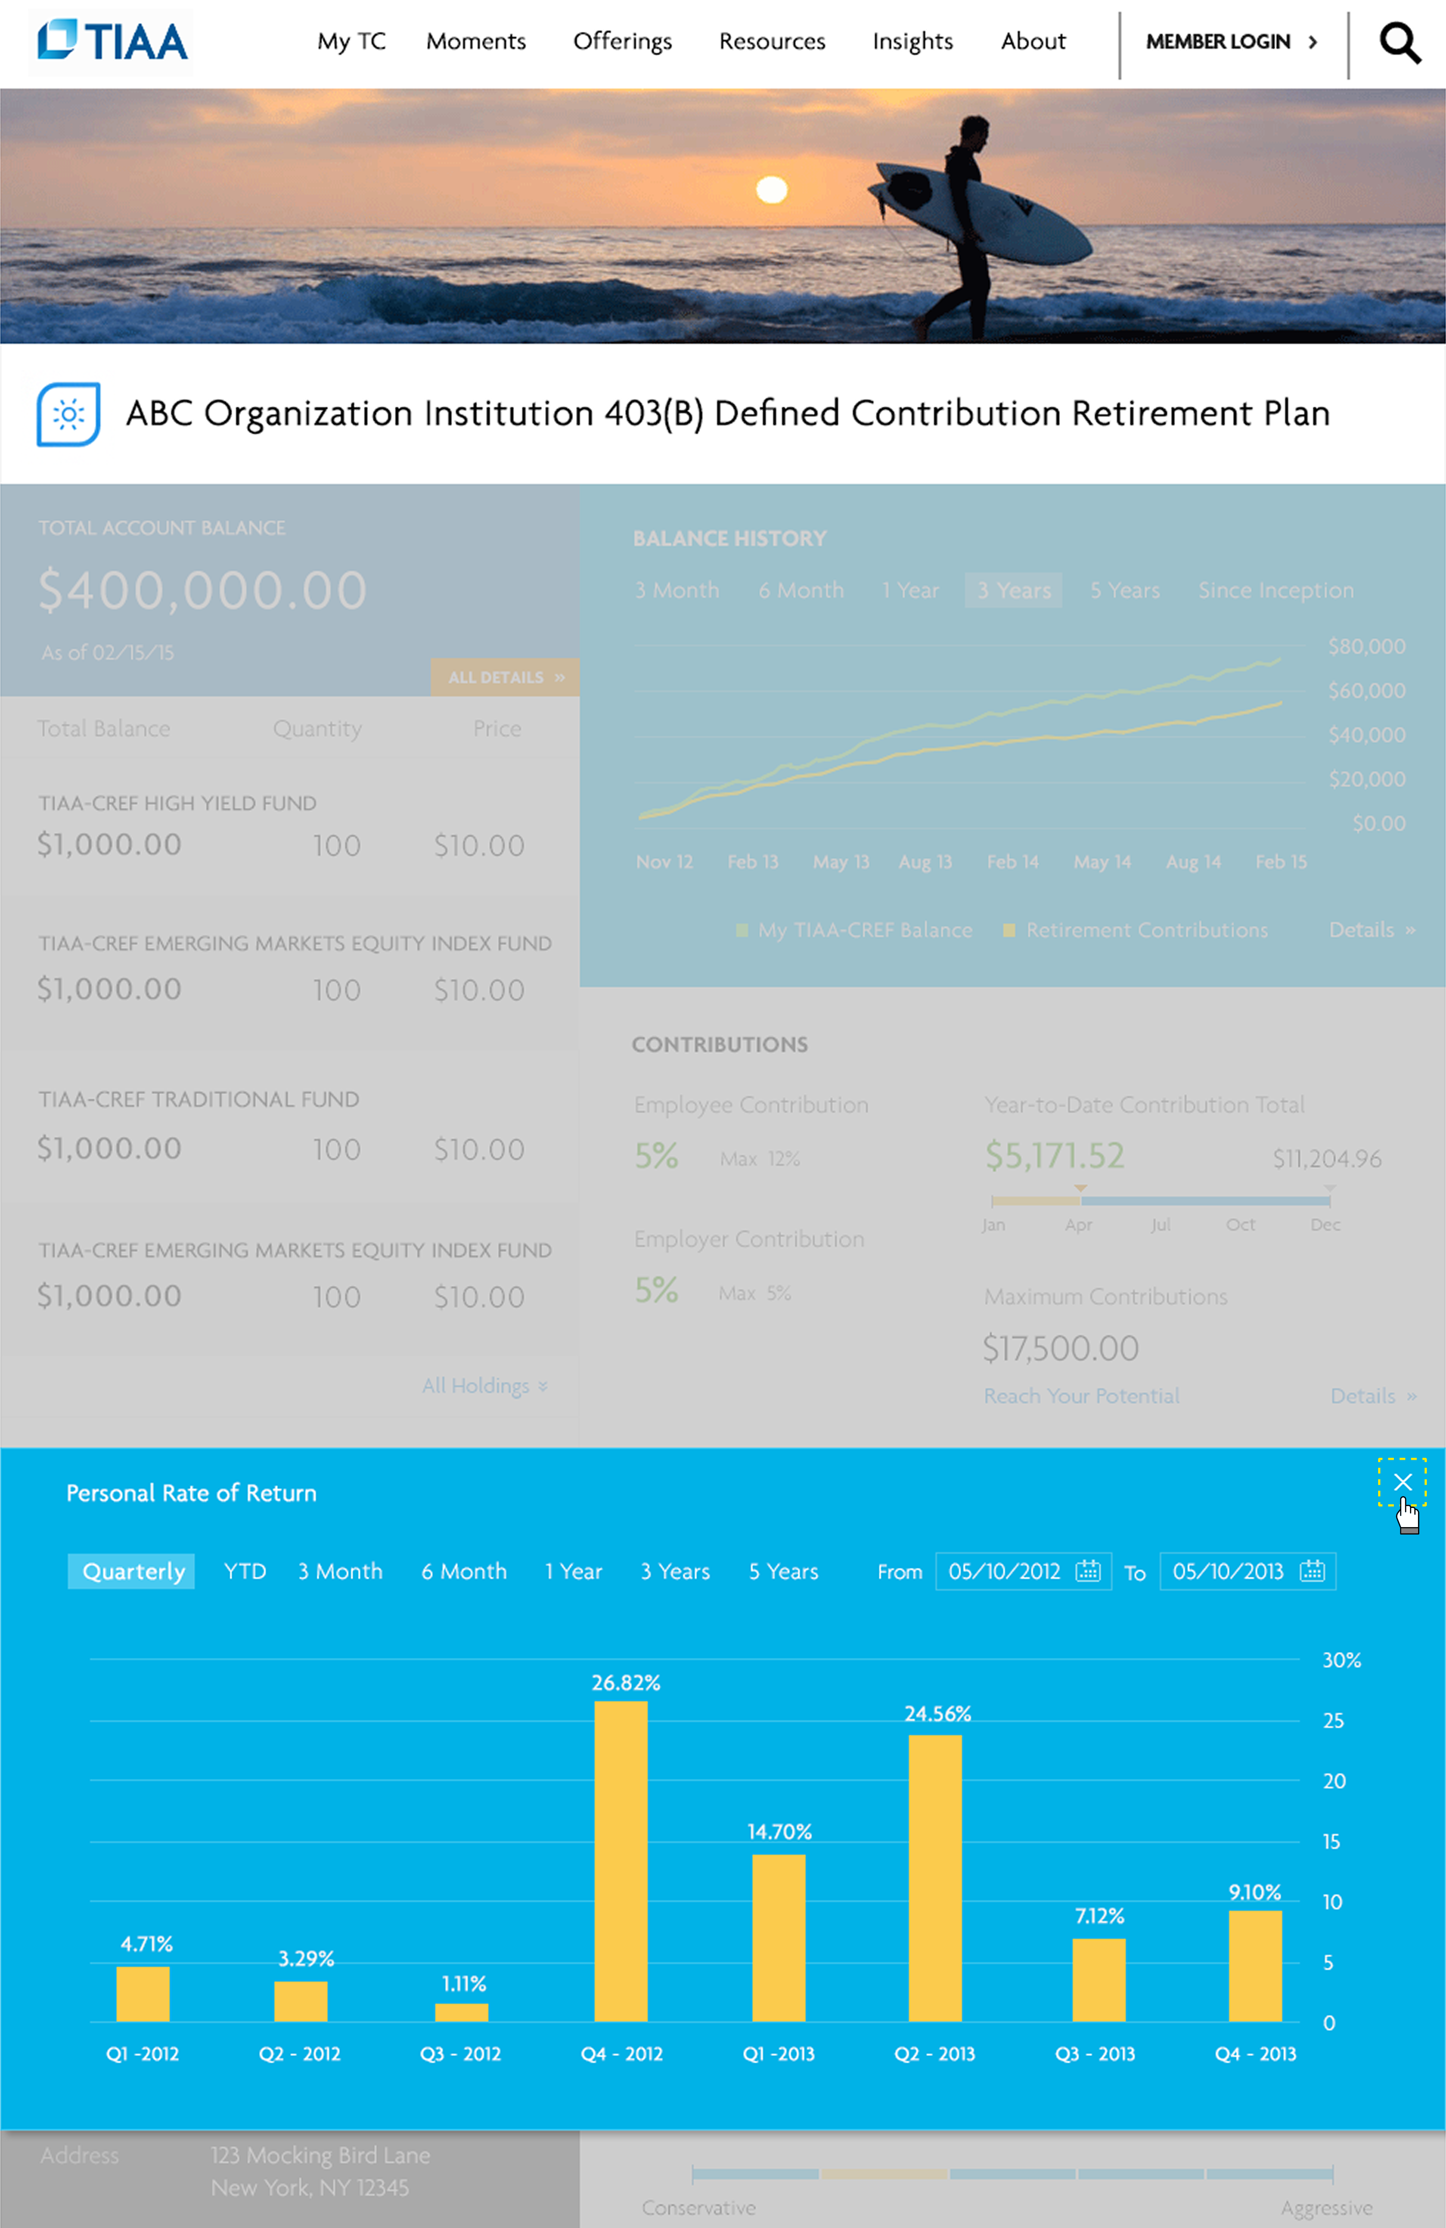Open Balance History Details

click(x=1371, y=930)
